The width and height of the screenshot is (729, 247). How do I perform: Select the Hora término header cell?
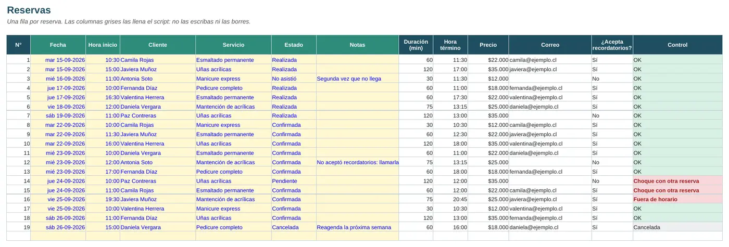point(450,45)
